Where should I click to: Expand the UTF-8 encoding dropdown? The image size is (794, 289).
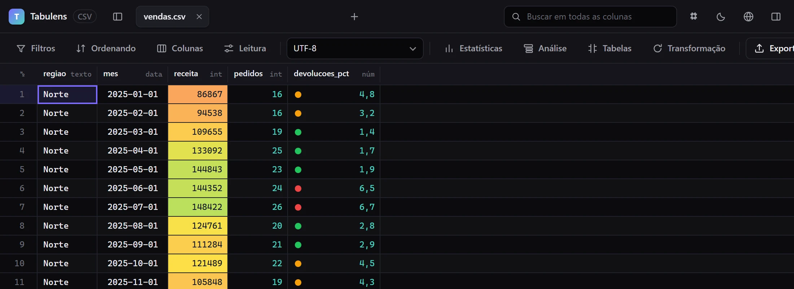click(x=355, y=48)
